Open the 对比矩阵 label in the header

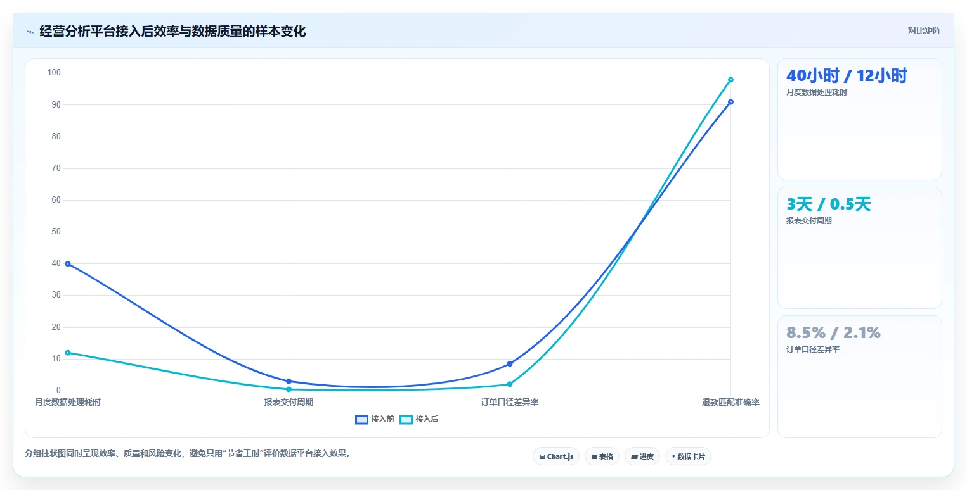click(x=924, y=30)
